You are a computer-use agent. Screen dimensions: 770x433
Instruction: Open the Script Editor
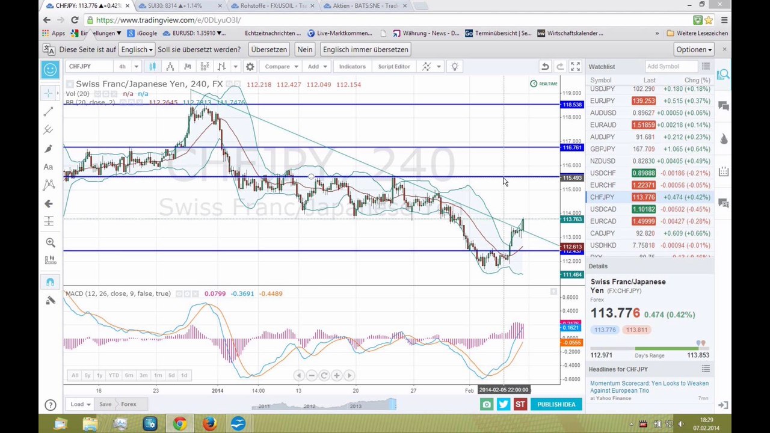click(394, 66)
